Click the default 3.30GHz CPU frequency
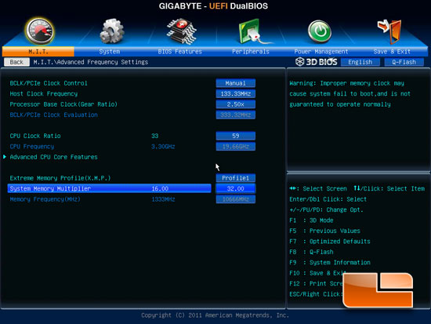The image size is (431, 324). [163, 147]
